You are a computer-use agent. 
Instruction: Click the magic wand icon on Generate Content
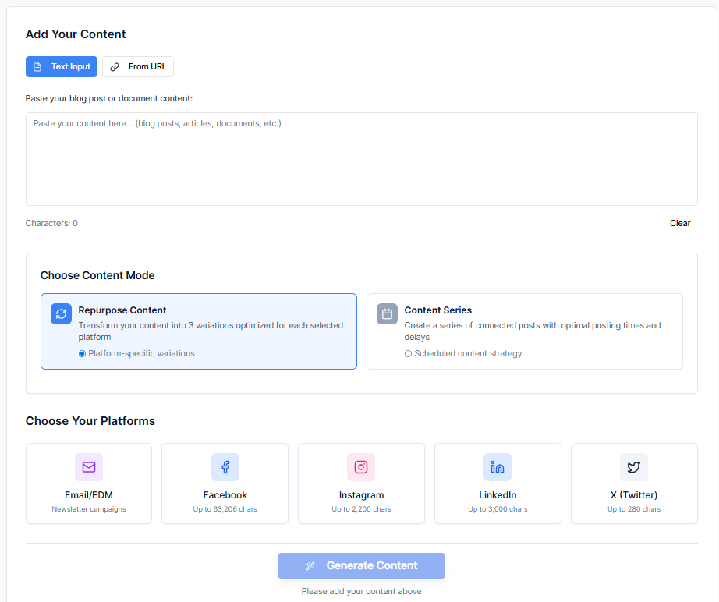tap(310, 566)
